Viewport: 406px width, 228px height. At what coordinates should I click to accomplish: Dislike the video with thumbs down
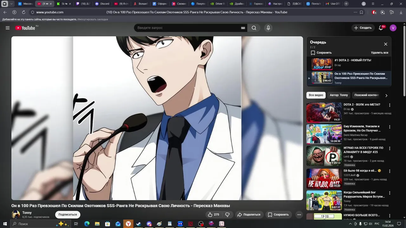point(227,214)
